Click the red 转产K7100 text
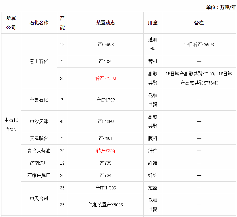 click(105, 78)
